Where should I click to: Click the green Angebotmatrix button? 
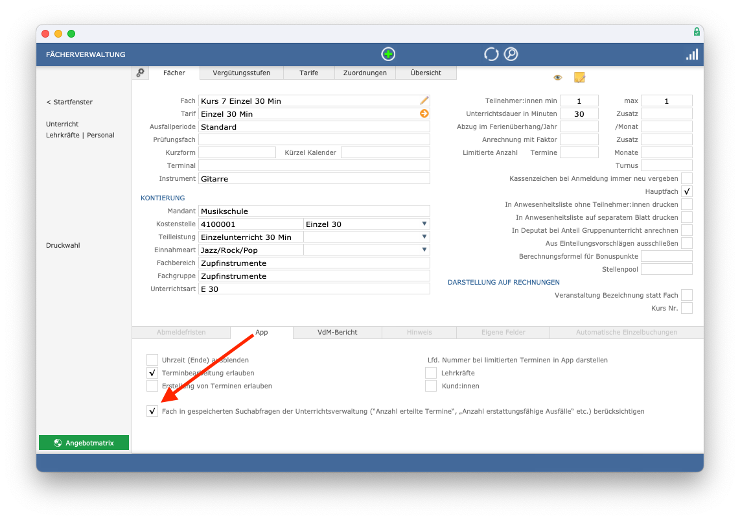coord(84,443)
